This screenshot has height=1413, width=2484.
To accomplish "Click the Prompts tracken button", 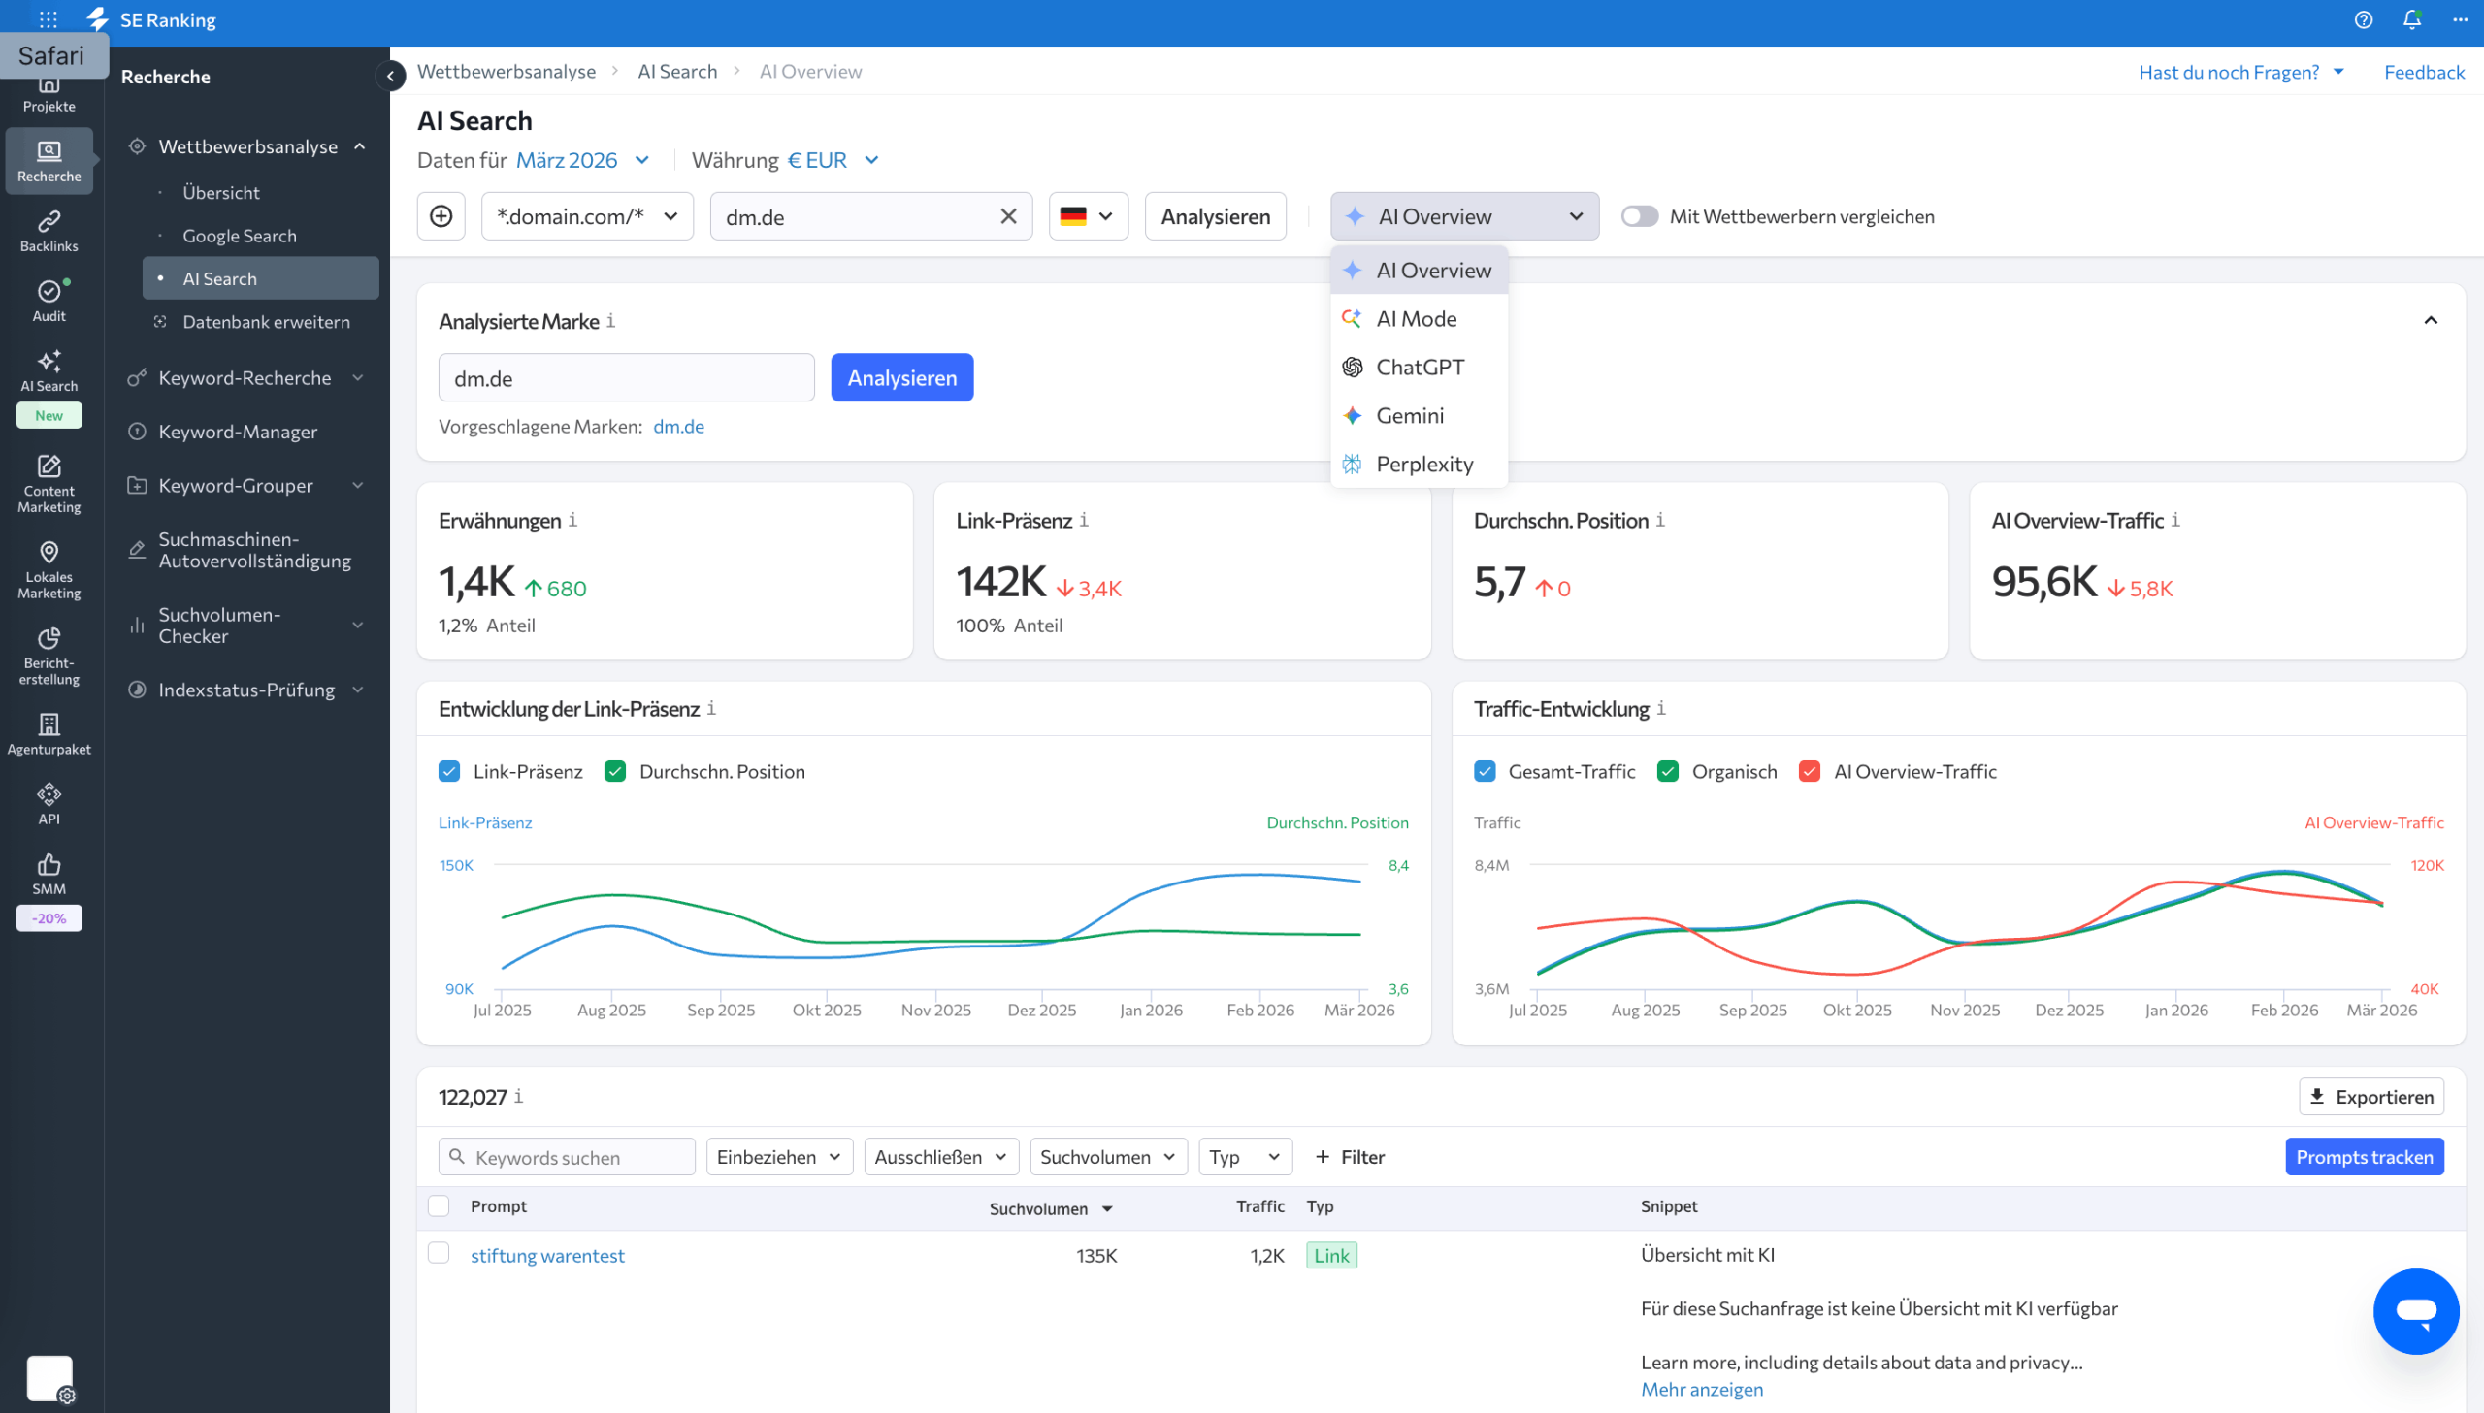I will pyautogui.click(x=2365, y=1157).
